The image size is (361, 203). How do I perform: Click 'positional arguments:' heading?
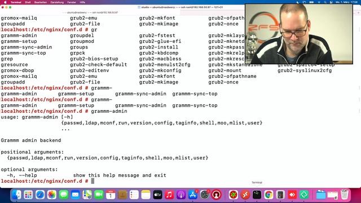[32, 152]
